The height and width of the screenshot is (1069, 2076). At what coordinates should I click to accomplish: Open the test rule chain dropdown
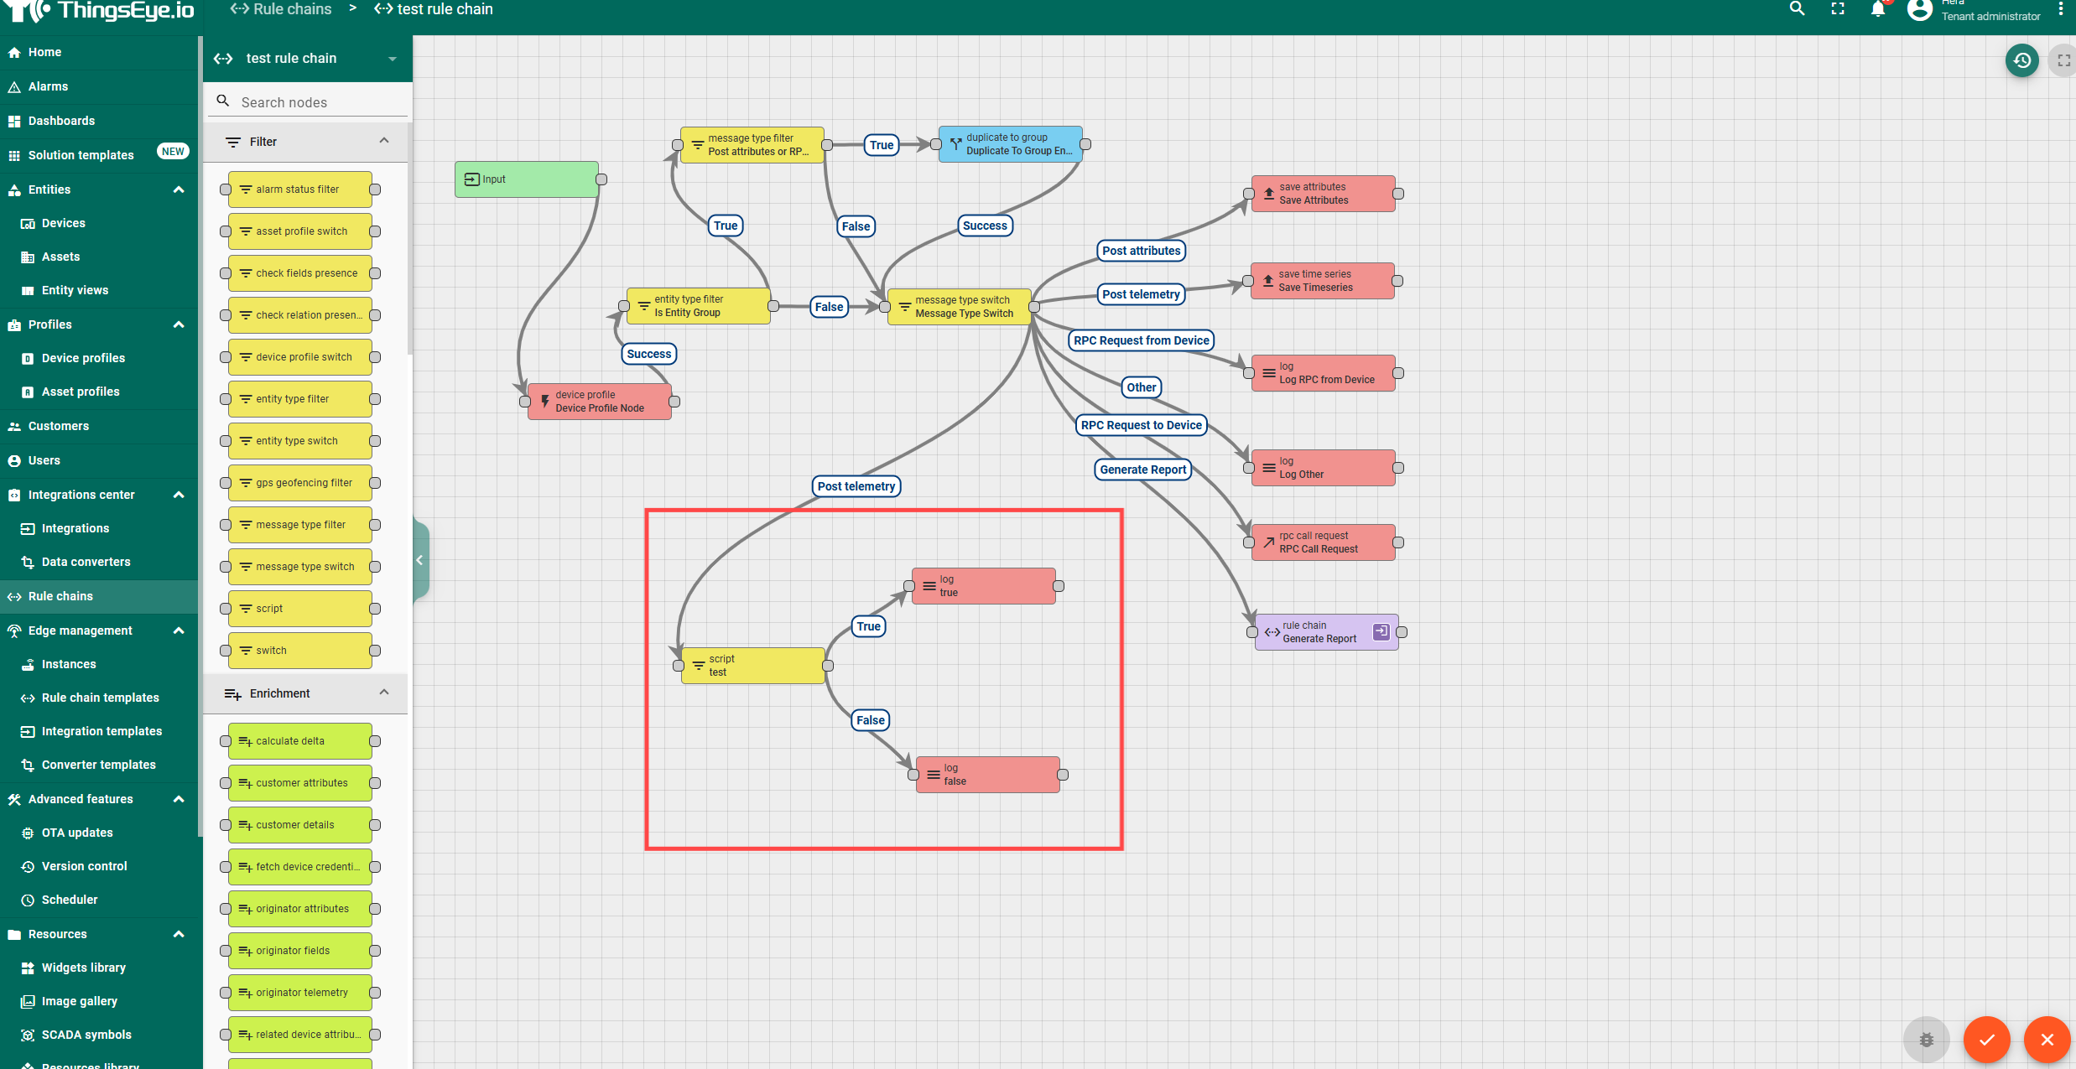[x=392, y=59]
